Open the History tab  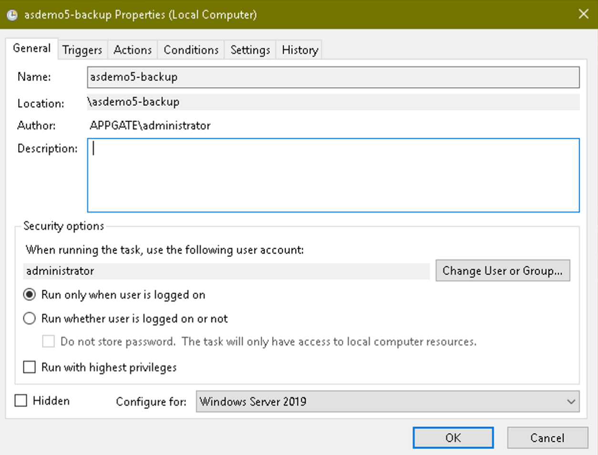299,49
